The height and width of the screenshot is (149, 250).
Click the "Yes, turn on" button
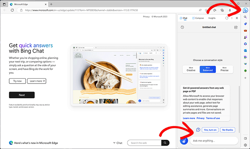[x=210, y=130]
